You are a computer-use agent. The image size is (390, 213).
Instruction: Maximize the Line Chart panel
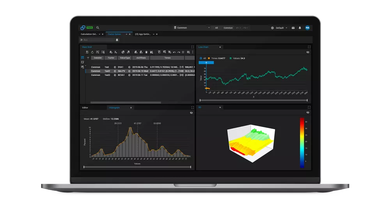309,47
